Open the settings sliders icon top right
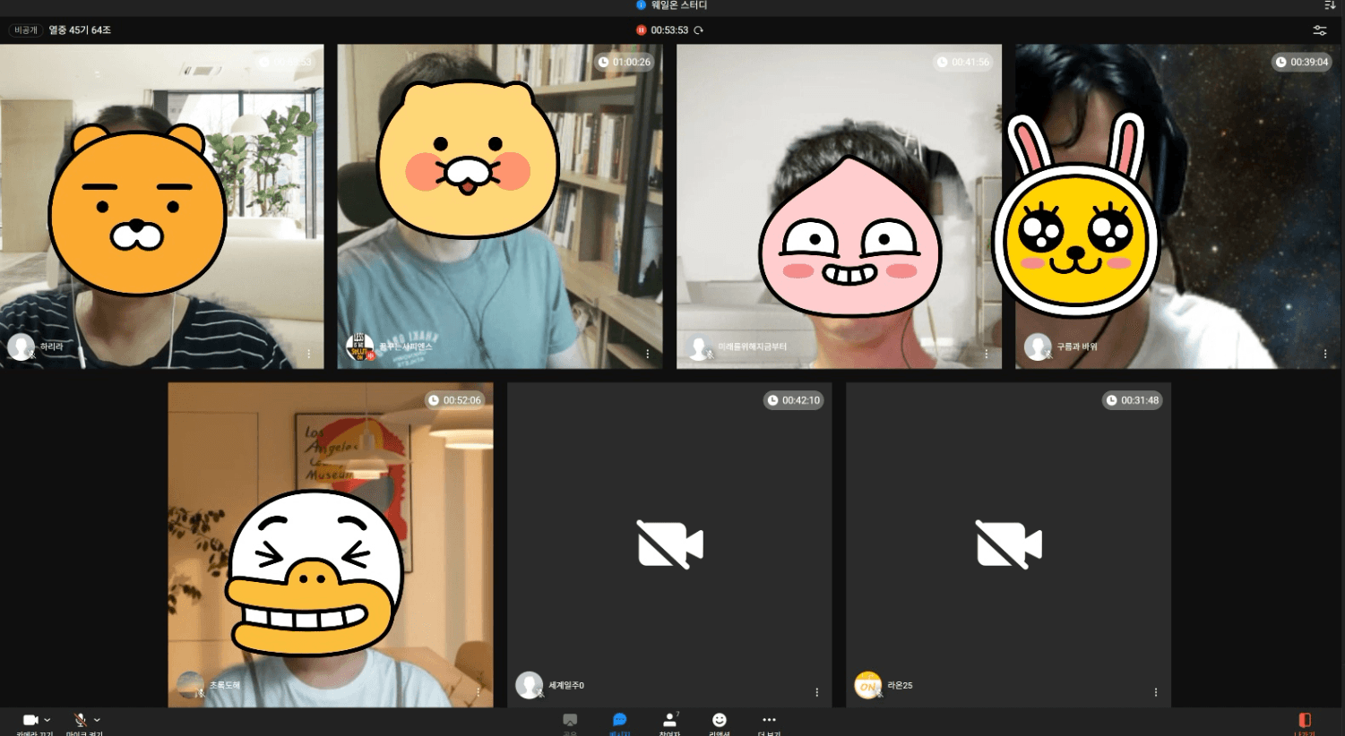This screenshot has width=1345, height=736. pos(1320,30)
